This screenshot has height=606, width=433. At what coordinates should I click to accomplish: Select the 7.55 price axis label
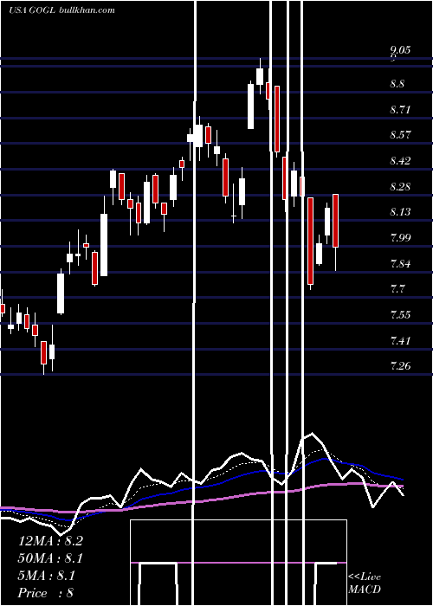pyautogui.click(x=400, y=315)
